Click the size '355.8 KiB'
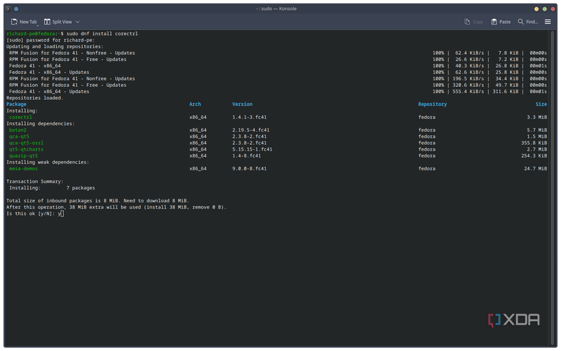The image size is (561, 351). 534,143
